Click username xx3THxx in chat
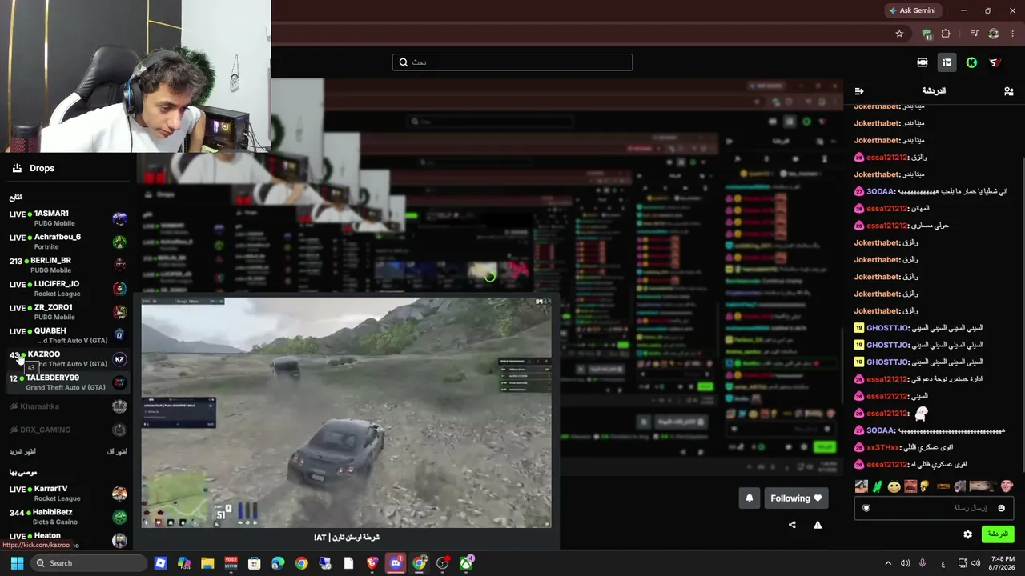Viewport: 1025px width, 576px height. [883, 448]
